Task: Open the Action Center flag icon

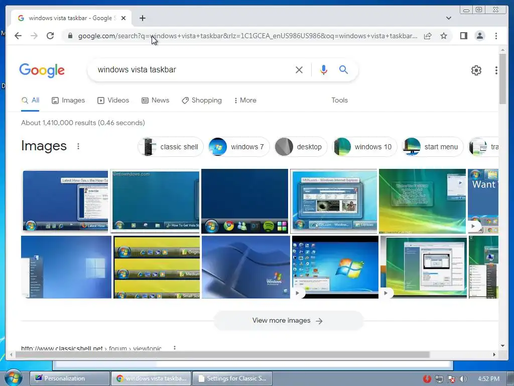Action: tap(451, 379)
